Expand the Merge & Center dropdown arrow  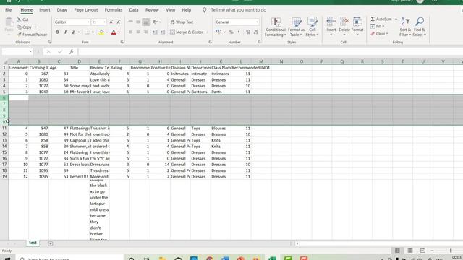[207, 32]
